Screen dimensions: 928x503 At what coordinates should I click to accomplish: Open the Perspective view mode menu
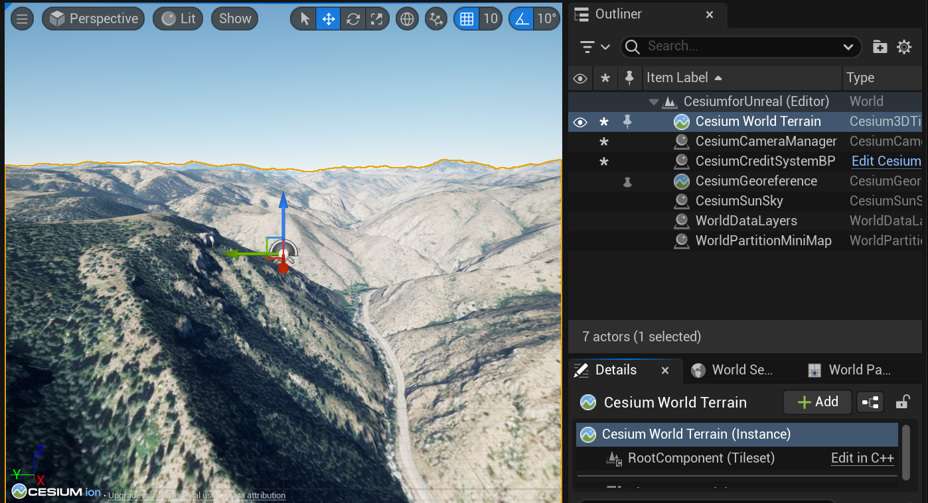click(94, 19)
